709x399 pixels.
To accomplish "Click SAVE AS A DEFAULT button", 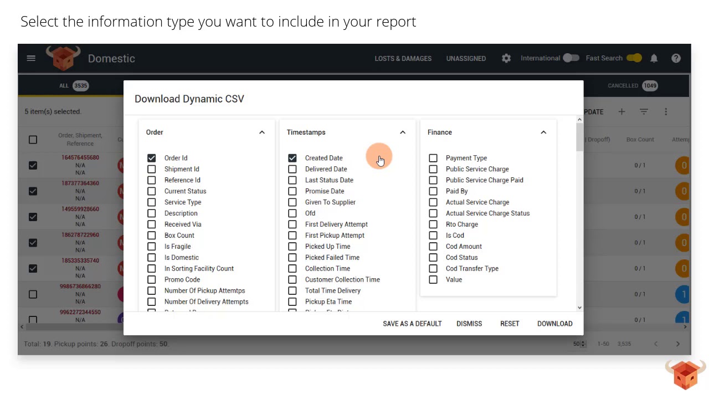I will [412, 324].
